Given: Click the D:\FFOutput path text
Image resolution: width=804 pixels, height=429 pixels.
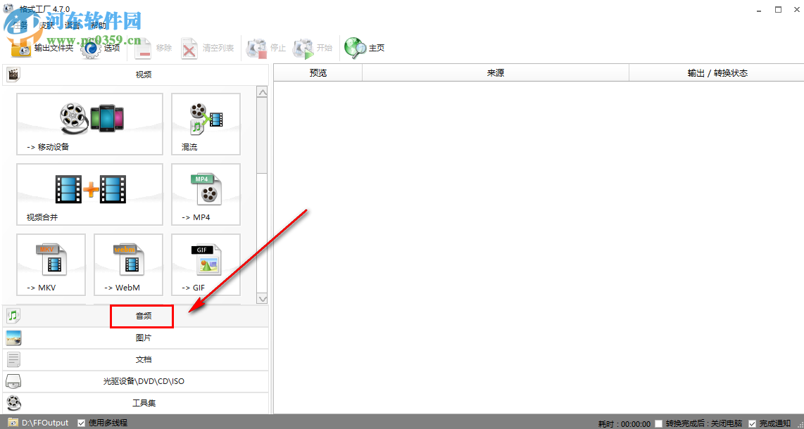Looking at the screenshot, I should (x=45, y=423).
